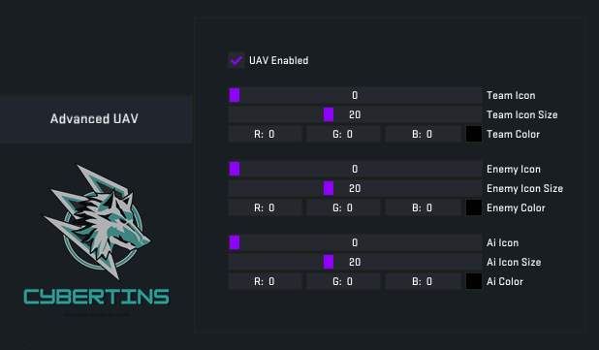Click the Enemy Icon Size slider handle
Image resolution: width=599 pixels, height=350 pixels.
329,188
